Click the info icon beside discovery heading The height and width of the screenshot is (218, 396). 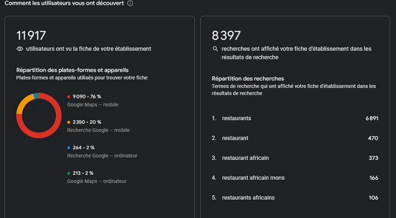click(x=130, y=3)
